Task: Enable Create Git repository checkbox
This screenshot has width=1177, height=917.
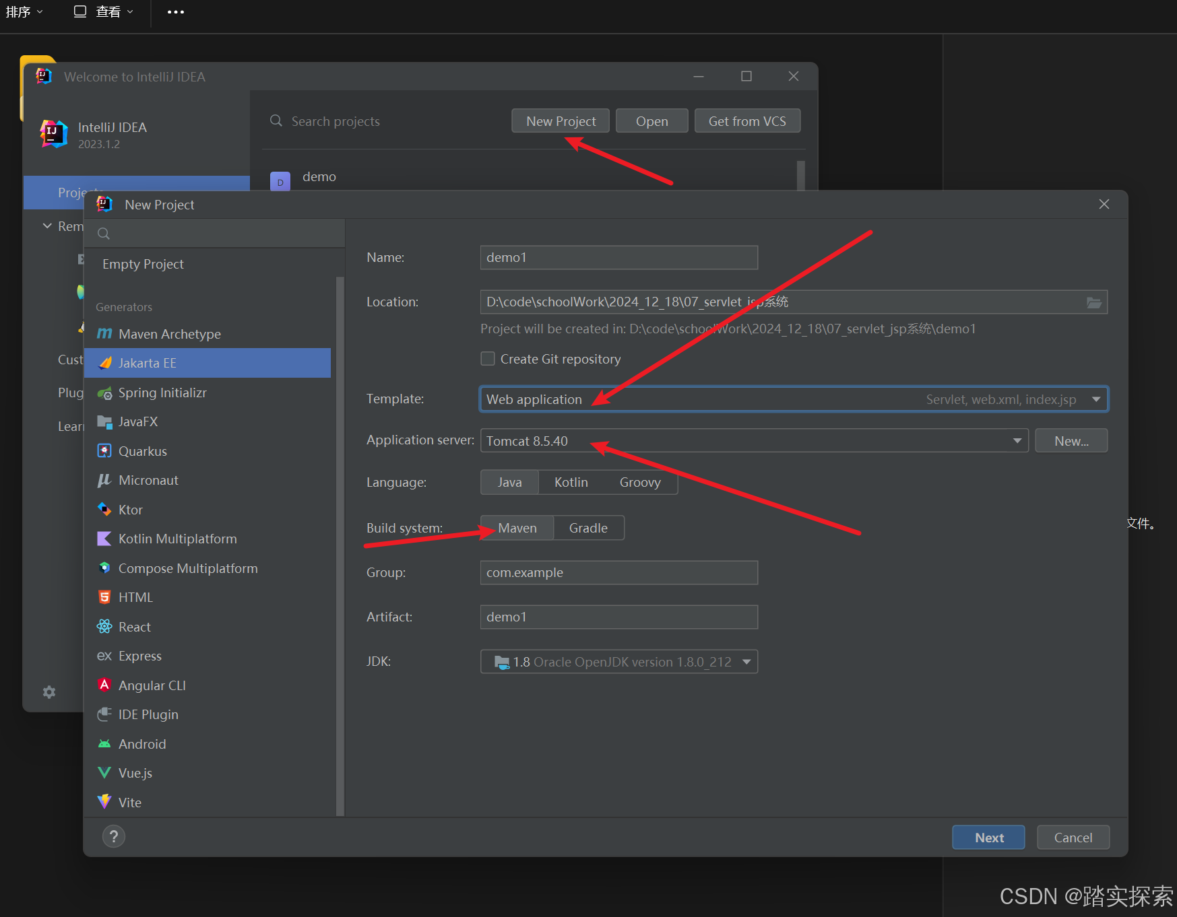Action: coord(488,359)
